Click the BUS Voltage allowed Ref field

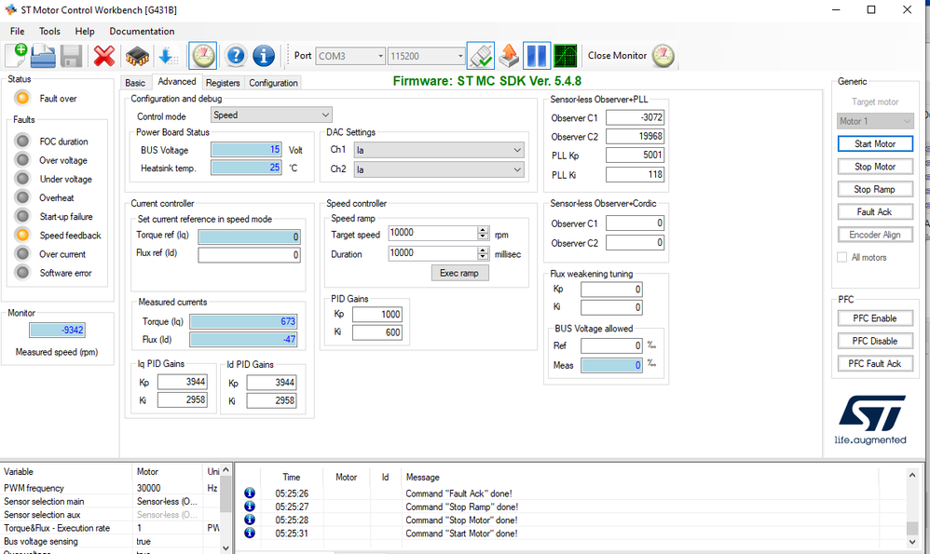click(611, 345)
